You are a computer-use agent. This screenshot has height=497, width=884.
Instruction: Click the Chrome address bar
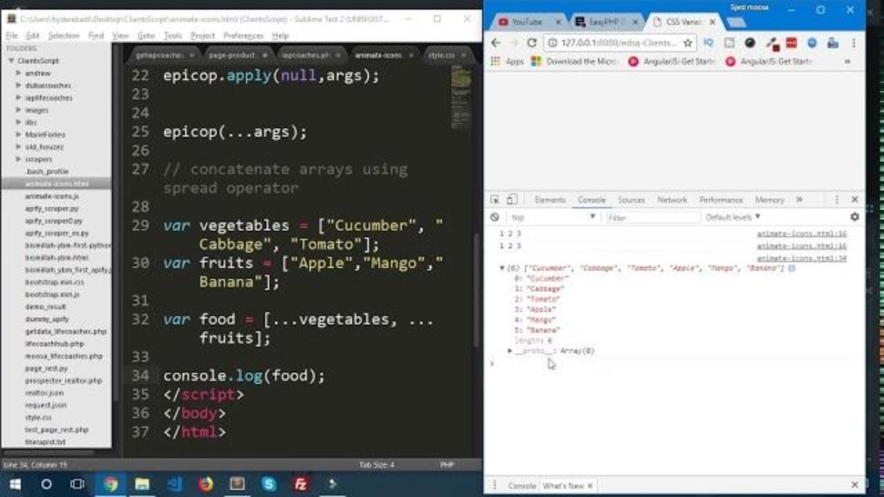tap(620, 43)
